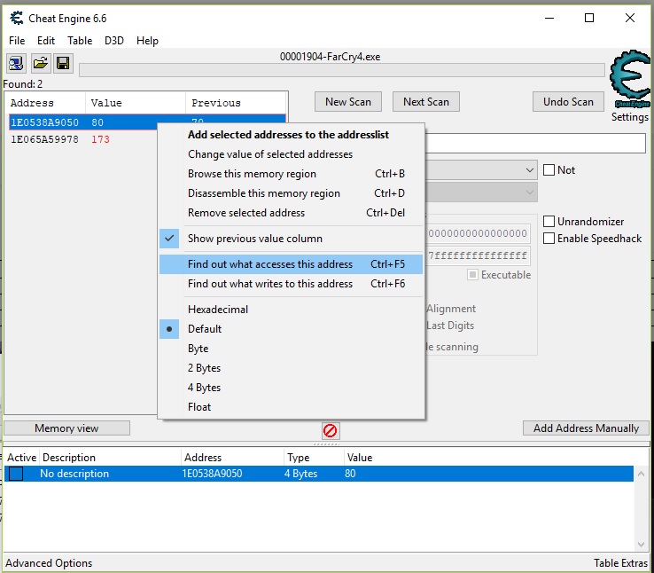Open the D3D menu
Screen dimensions: 654x573
(114, 41)
